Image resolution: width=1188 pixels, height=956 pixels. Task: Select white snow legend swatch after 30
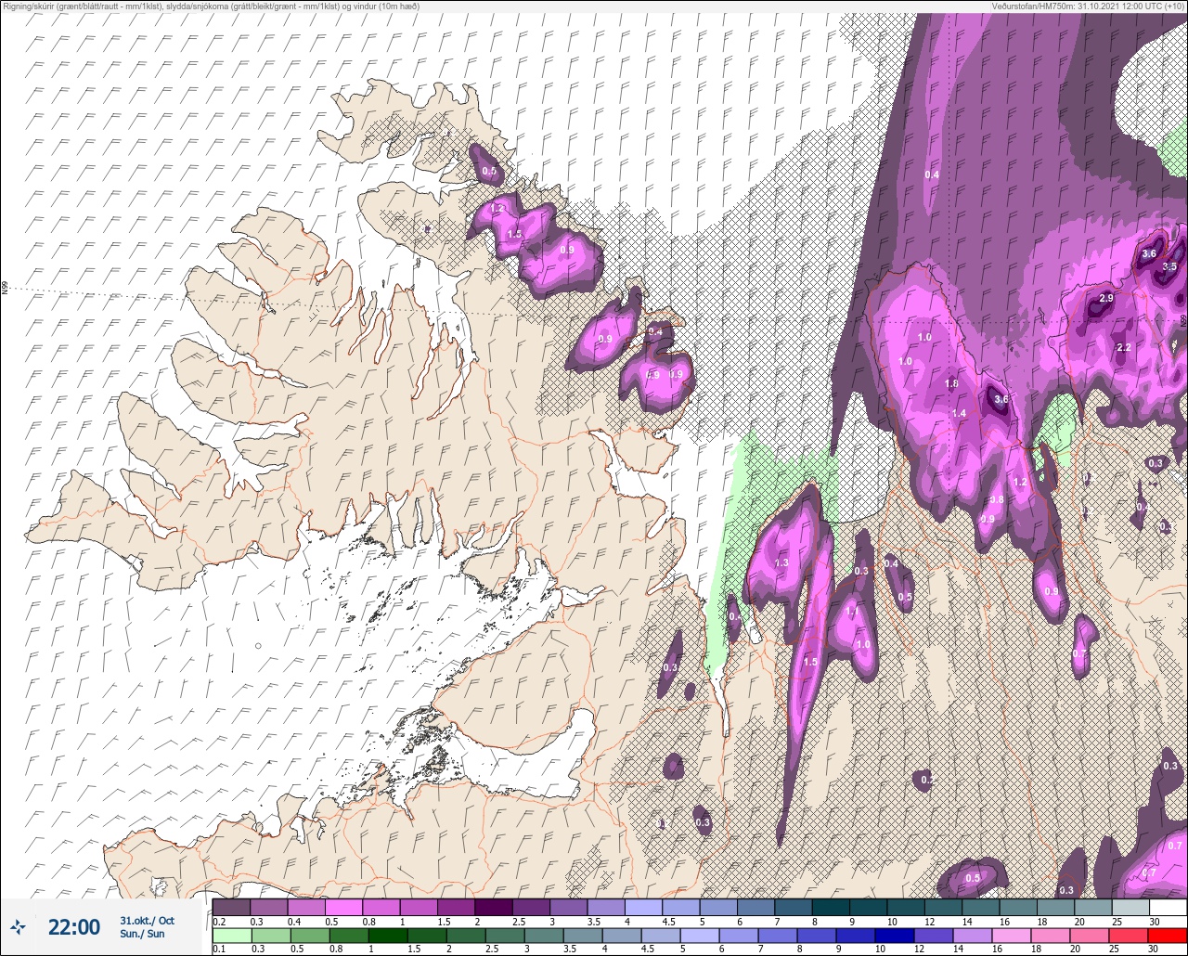1168,907
